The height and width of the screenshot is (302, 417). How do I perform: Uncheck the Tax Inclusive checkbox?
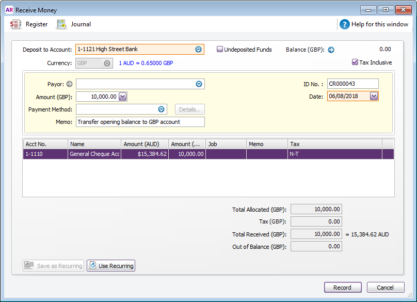[355, 62]
